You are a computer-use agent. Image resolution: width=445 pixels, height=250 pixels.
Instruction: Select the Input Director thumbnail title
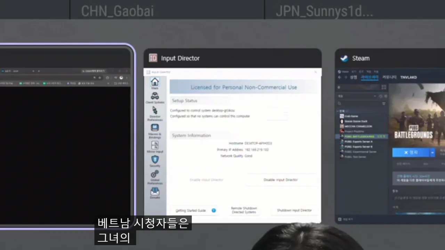pyautogui.click(x=180, y=58)
